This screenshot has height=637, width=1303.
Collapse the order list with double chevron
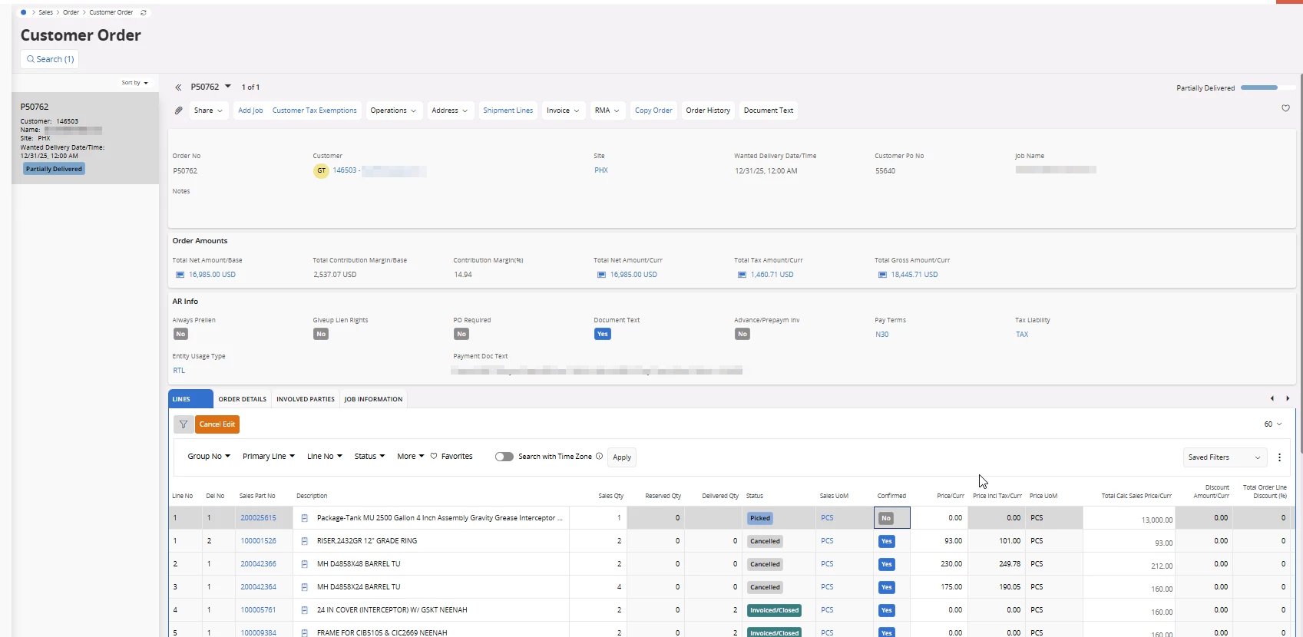(x=178, y=87)
